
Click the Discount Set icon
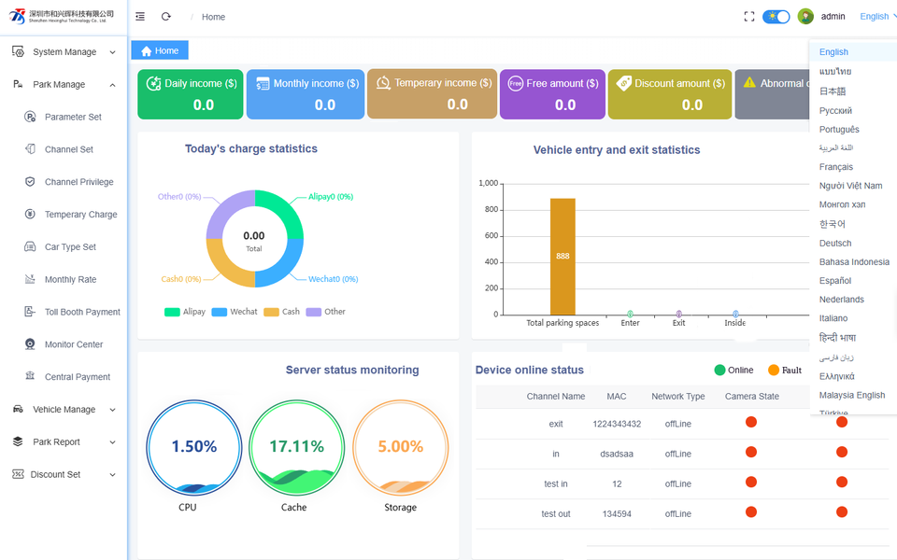pos(19,474)
